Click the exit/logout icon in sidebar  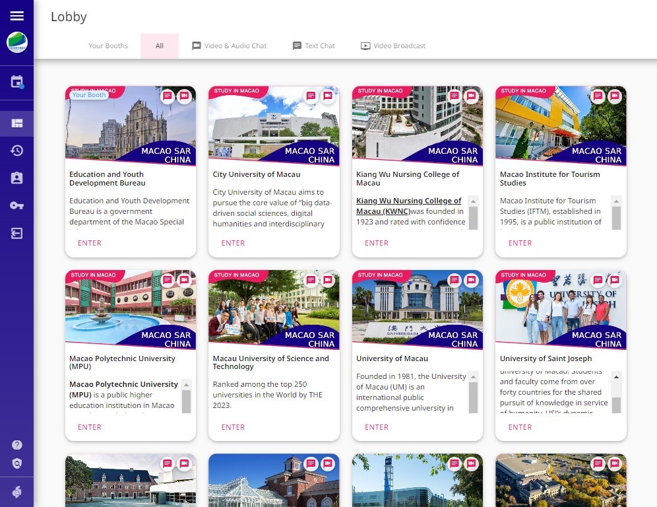click(x=16, y=234)
